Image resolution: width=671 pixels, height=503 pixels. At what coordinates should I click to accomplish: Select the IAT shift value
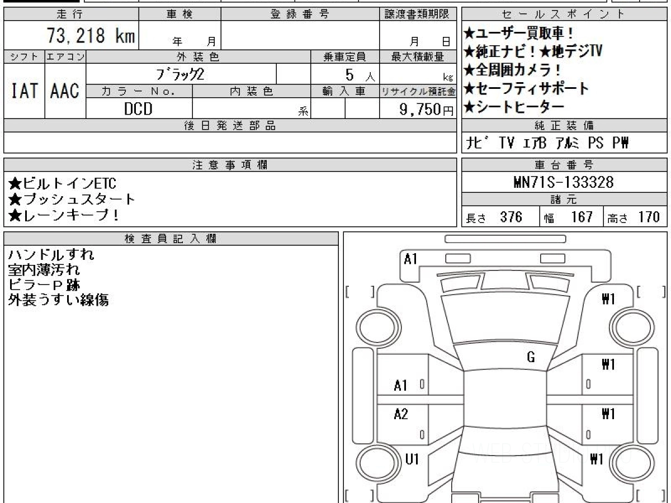click(x=24, y=91)
